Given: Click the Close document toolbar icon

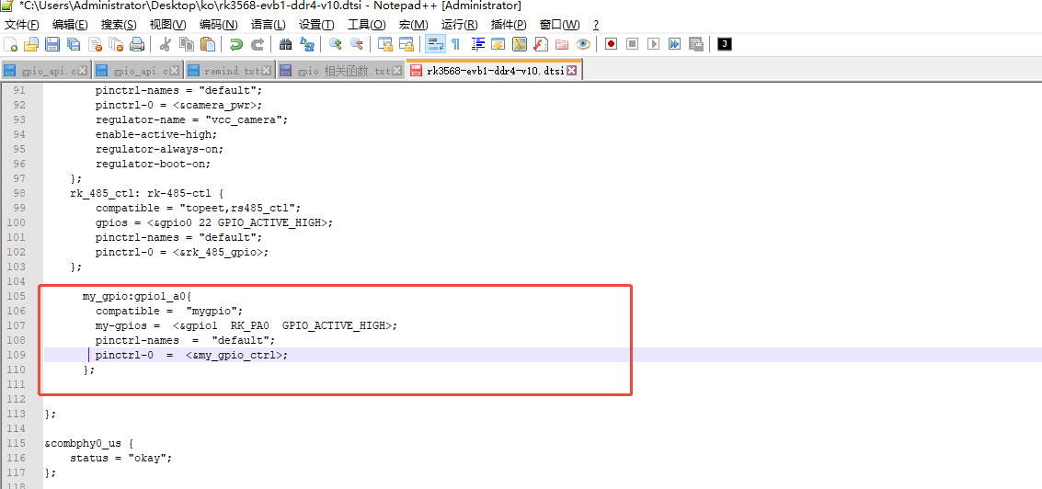Looking at the screenshot, I should [x=95, y=44].
